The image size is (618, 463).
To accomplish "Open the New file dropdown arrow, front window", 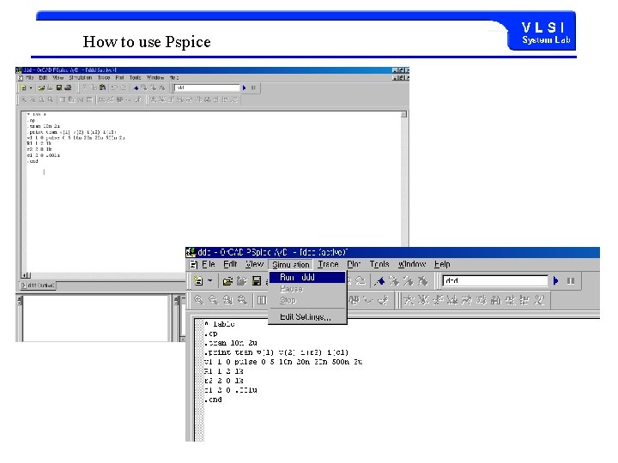I will pos(210,280).
